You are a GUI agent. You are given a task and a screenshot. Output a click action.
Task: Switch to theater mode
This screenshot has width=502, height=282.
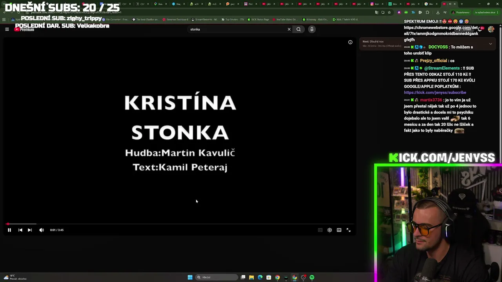click(339, 230)
